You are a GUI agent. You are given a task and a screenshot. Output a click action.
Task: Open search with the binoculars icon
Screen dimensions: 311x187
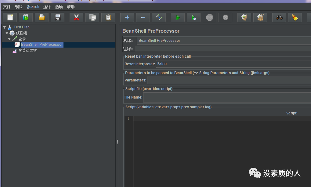[279, 17]
